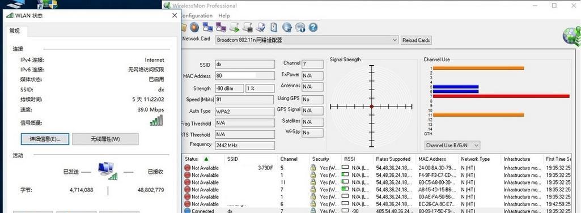The height and width of the screenshot is (213, 581).
Task: Click lock icon in the 60-C5-A8 row
Action: pyautogui.click(x=313, y=182)
